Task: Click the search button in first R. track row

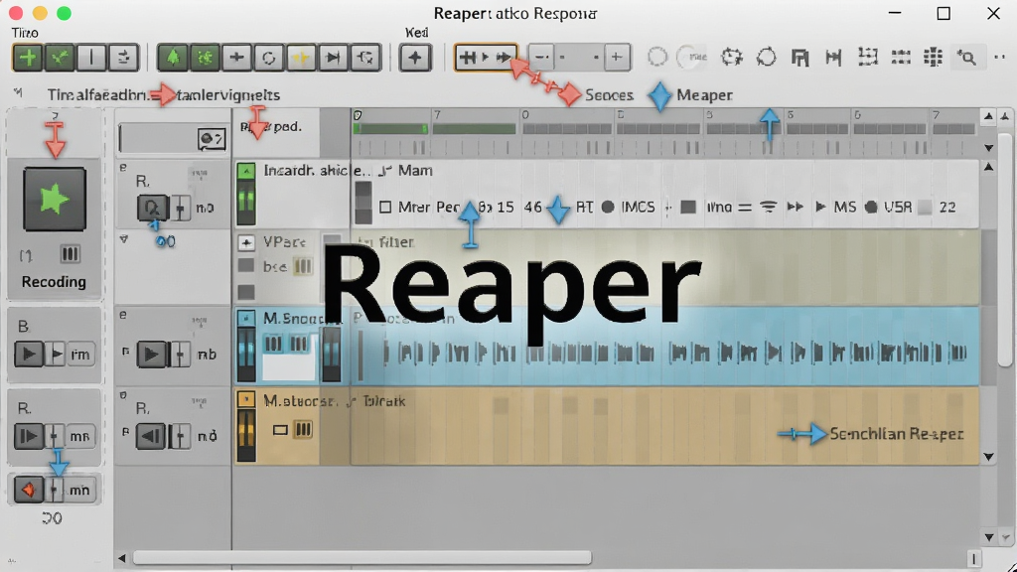Action: (152, 208)
